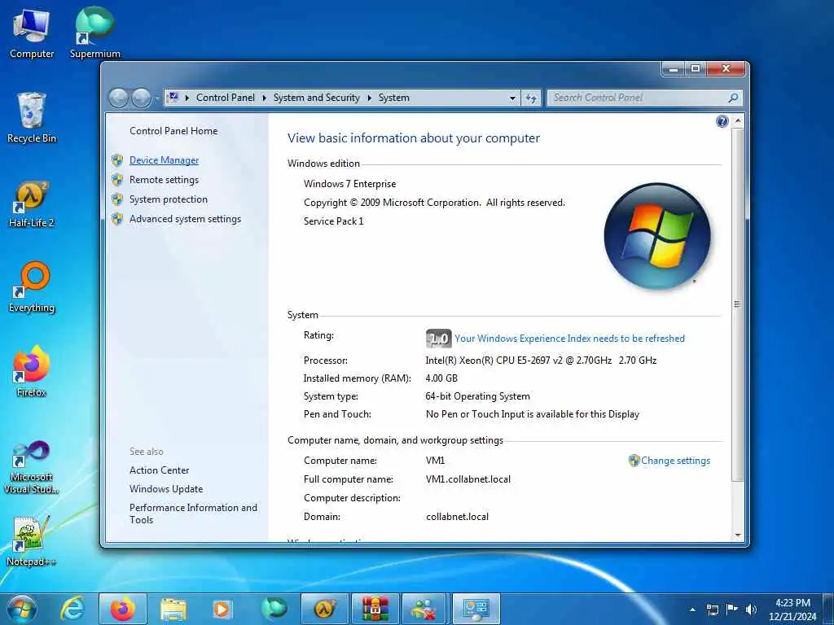
Task: Click the scrollbar up arrow
Action: (x=737, y=121)
